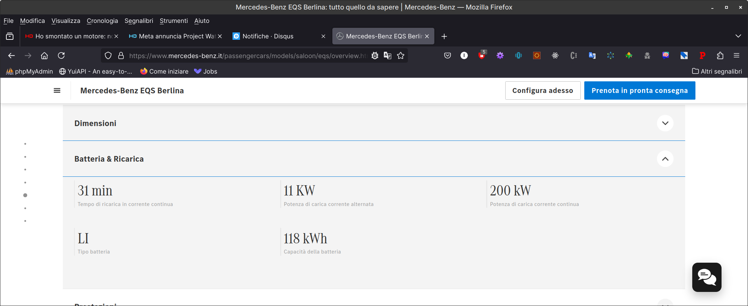The width and height of the screenshot is (748, 306).
Task: Open the React developer tools extension
Action: [x=555, y=55]
